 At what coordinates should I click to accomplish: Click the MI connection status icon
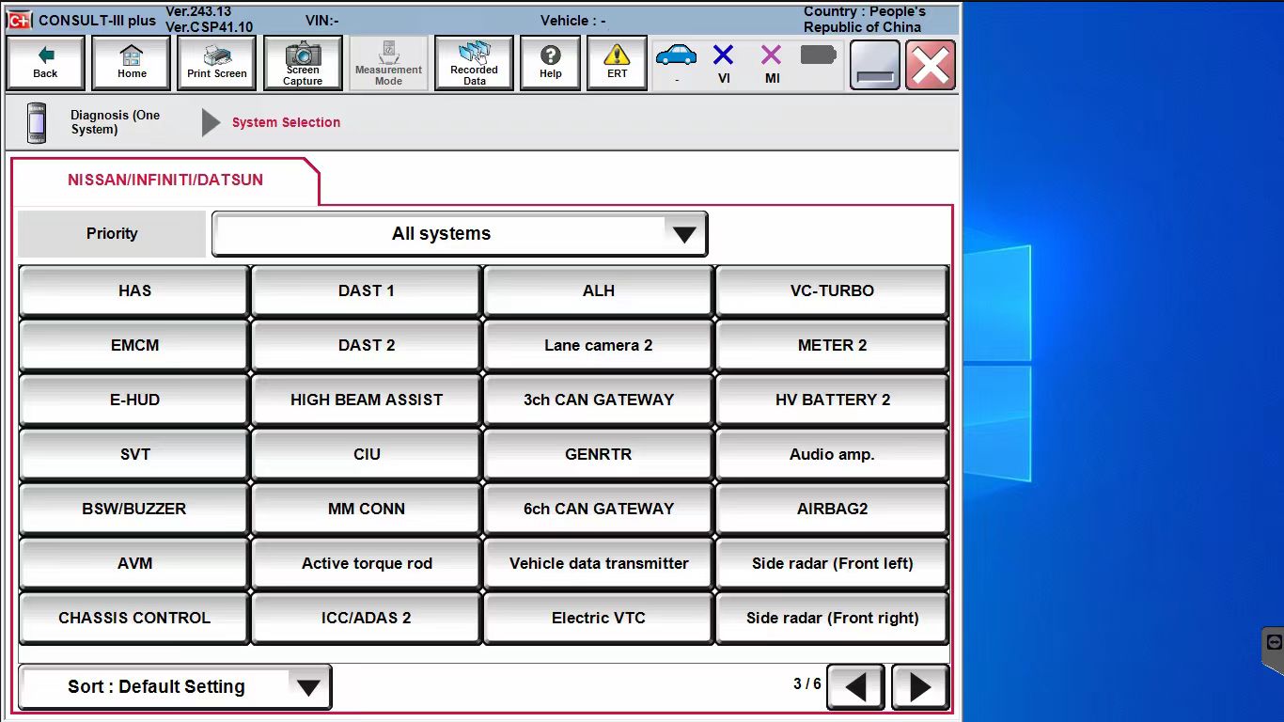(771, 55)
